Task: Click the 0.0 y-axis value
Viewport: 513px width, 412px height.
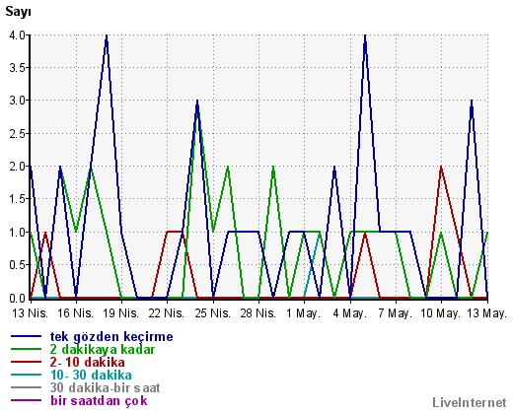Action: click(x=18, y=299)
